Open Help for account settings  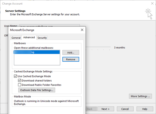point(145,109)
